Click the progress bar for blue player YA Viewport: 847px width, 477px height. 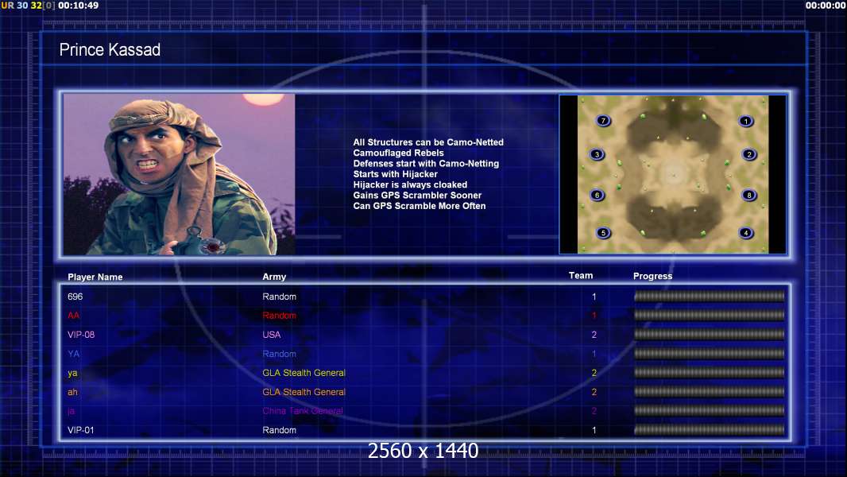pos(710,353)
